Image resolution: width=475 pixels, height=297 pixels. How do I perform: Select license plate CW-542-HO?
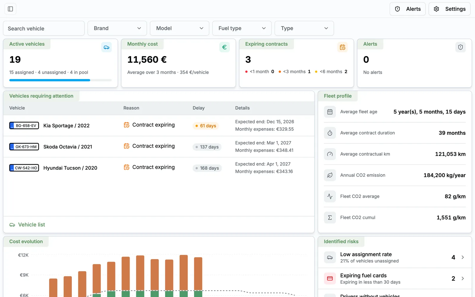(x=24, y=168)
